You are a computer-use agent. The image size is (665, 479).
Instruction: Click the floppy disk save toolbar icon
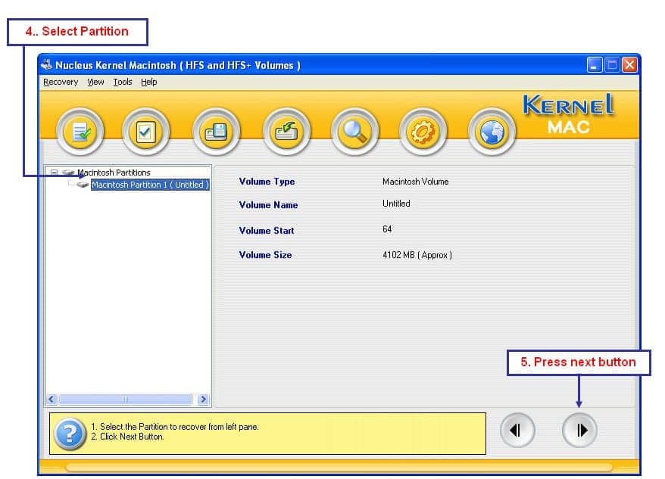click(x=217, y=132)
